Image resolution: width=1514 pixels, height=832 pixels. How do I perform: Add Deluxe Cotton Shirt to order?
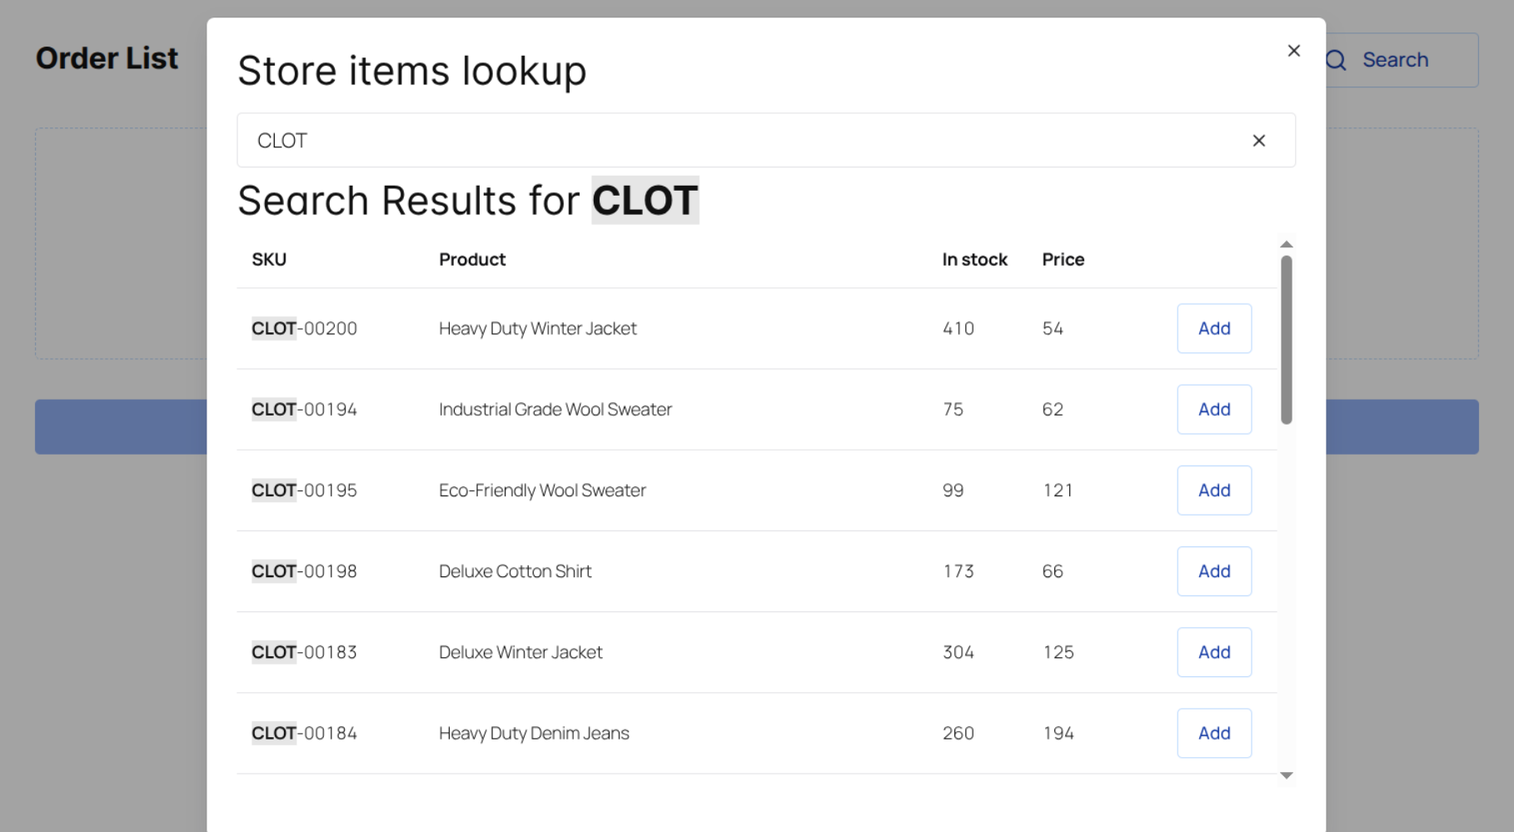point(1213,570)
